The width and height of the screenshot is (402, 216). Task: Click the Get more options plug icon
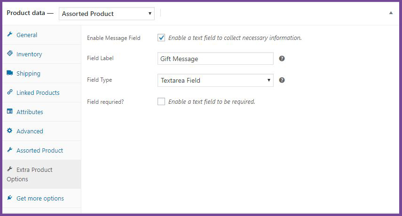(10, 198)
